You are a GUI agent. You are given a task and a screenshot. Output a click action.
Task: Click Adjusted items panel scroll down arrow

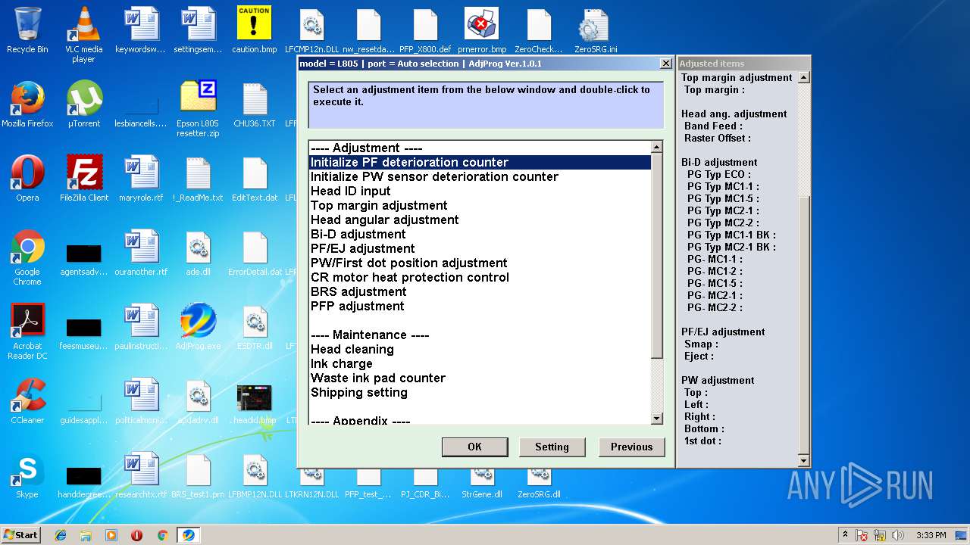pos(804,460)
